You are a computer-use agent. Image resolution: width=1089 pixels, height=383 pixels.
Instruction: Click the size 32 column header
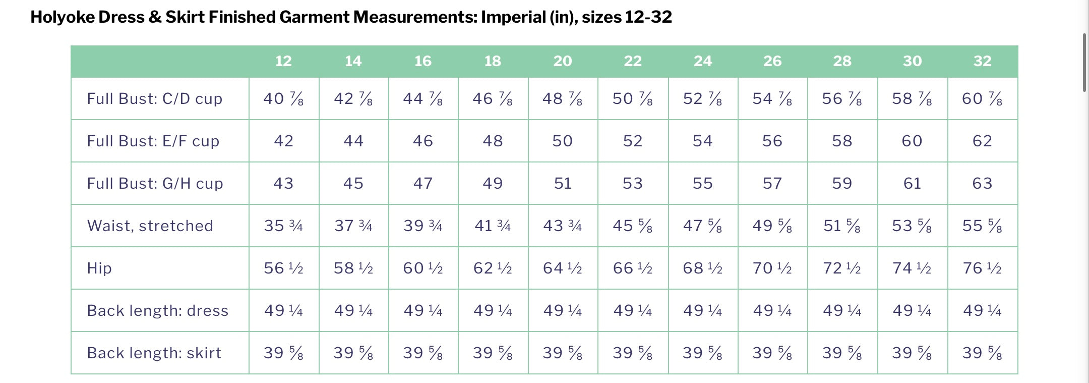(x=982, y=62)
